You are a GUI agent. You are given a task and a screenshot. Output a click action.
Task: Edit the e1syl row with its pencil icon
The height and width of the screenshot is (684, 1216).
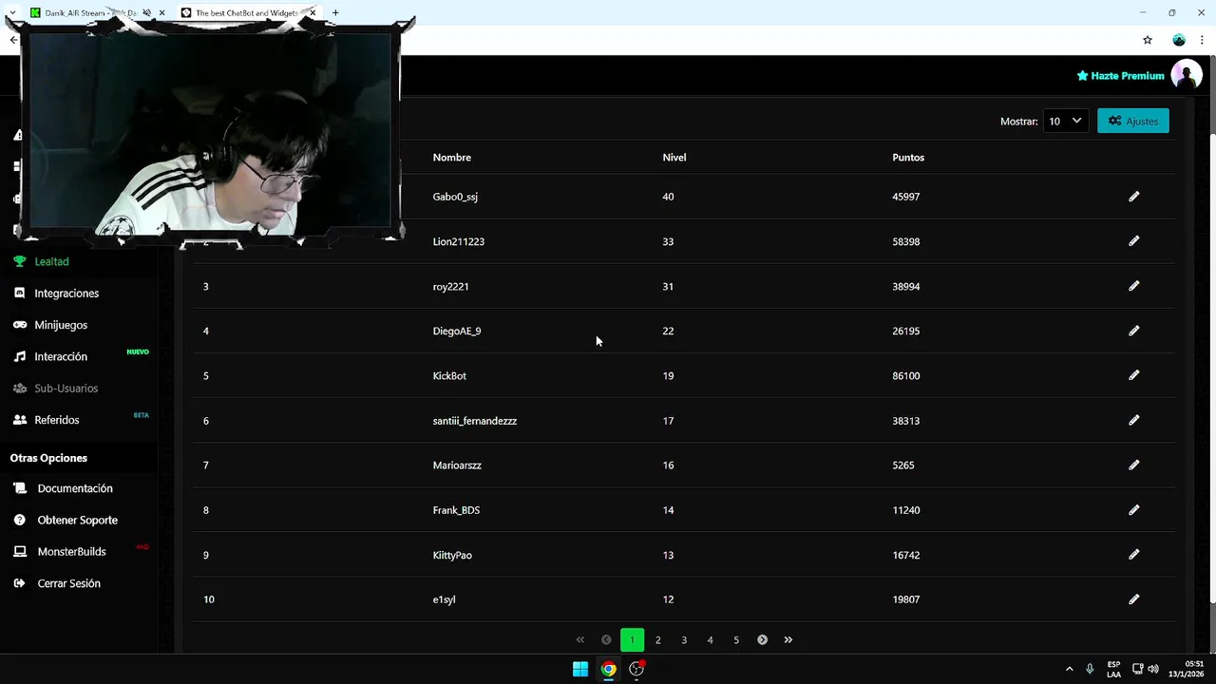(1133, 599)
